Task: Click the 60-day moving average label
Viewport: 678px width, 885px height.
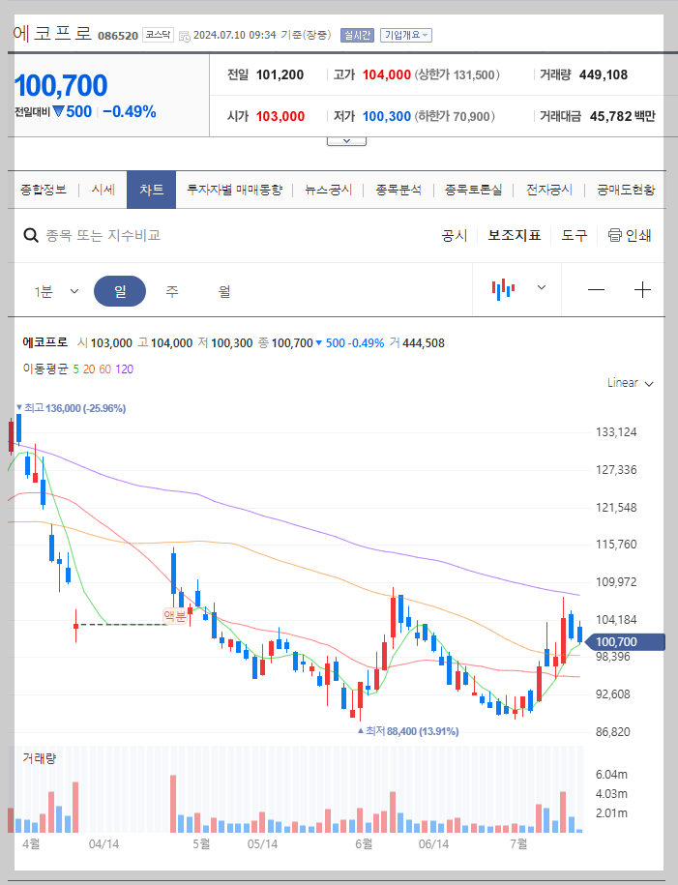Action: tap(105, 369)
